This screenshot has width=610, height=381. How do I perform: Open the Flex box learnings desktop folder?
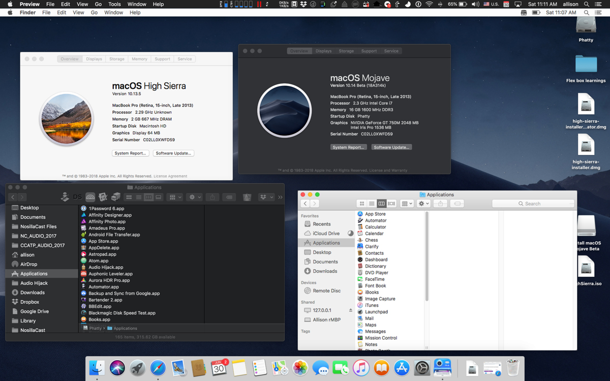point(586,65)
